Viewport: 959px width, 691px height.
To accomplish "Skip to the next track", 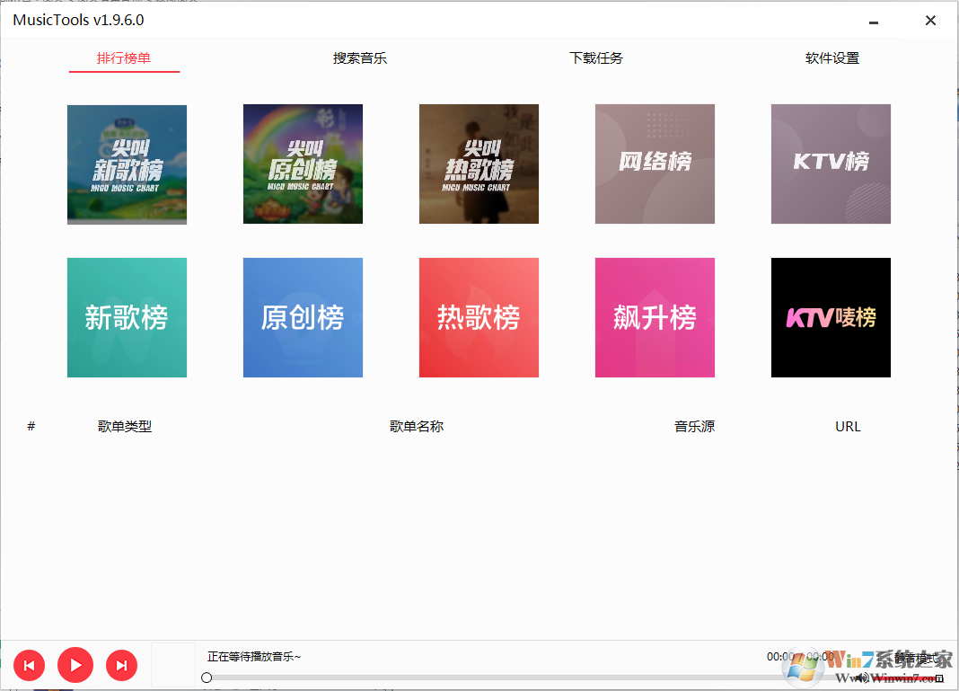I will coord(121,665).
